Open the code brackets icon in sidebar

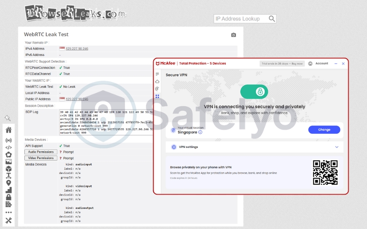coord(9,147)
